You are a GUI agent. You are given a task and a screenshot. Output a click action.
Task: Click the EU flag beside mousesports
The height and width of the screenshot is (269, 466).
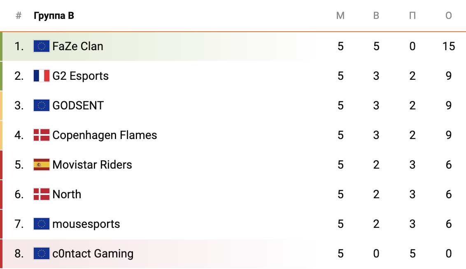[42, 224]
